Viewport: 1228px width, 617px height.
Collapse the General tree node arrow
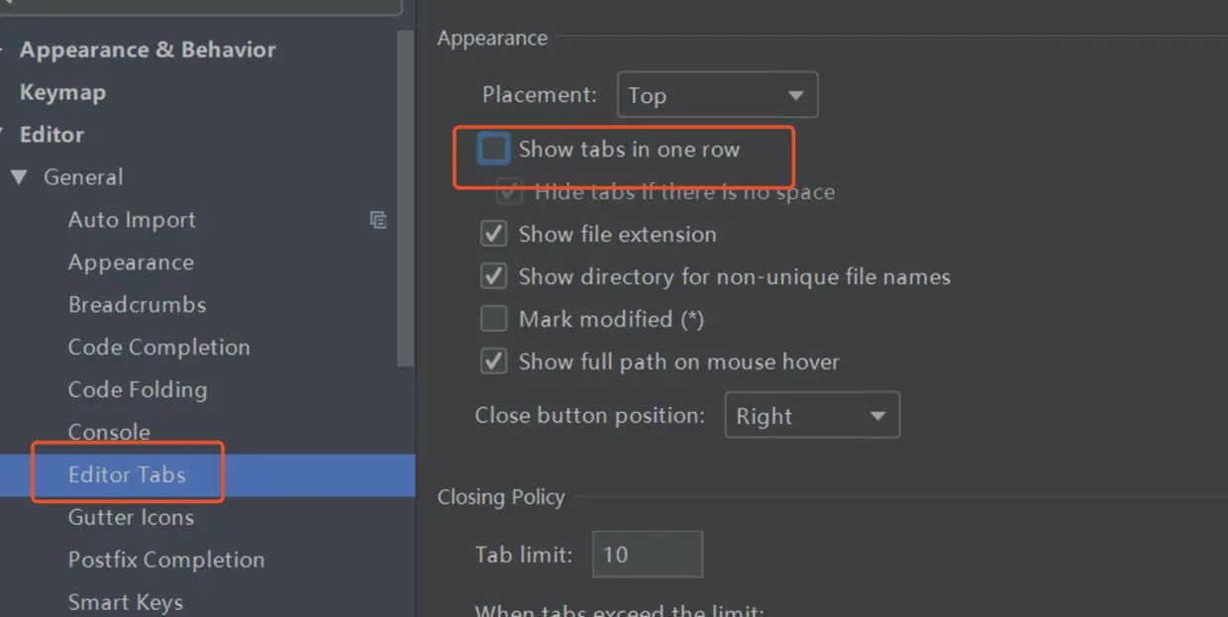tap(19, 177)
